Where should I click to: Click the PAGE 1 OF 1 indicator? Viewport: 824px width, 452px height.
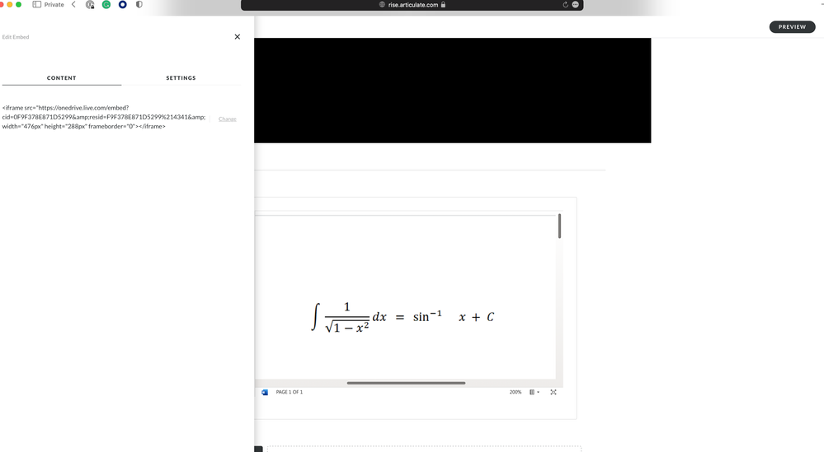coord(289,392)
